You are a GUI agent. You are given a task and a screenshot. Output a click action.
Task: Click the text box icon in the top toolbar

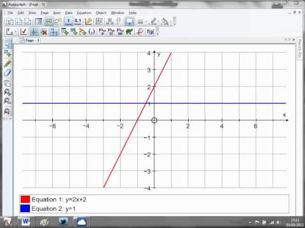pos(99,22)
